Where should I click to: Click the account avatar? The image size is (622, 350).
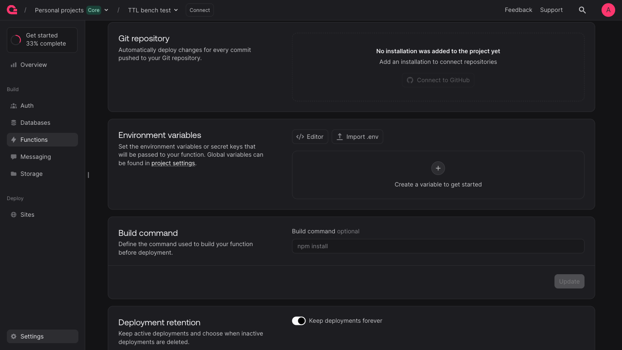tap(608, 10)
